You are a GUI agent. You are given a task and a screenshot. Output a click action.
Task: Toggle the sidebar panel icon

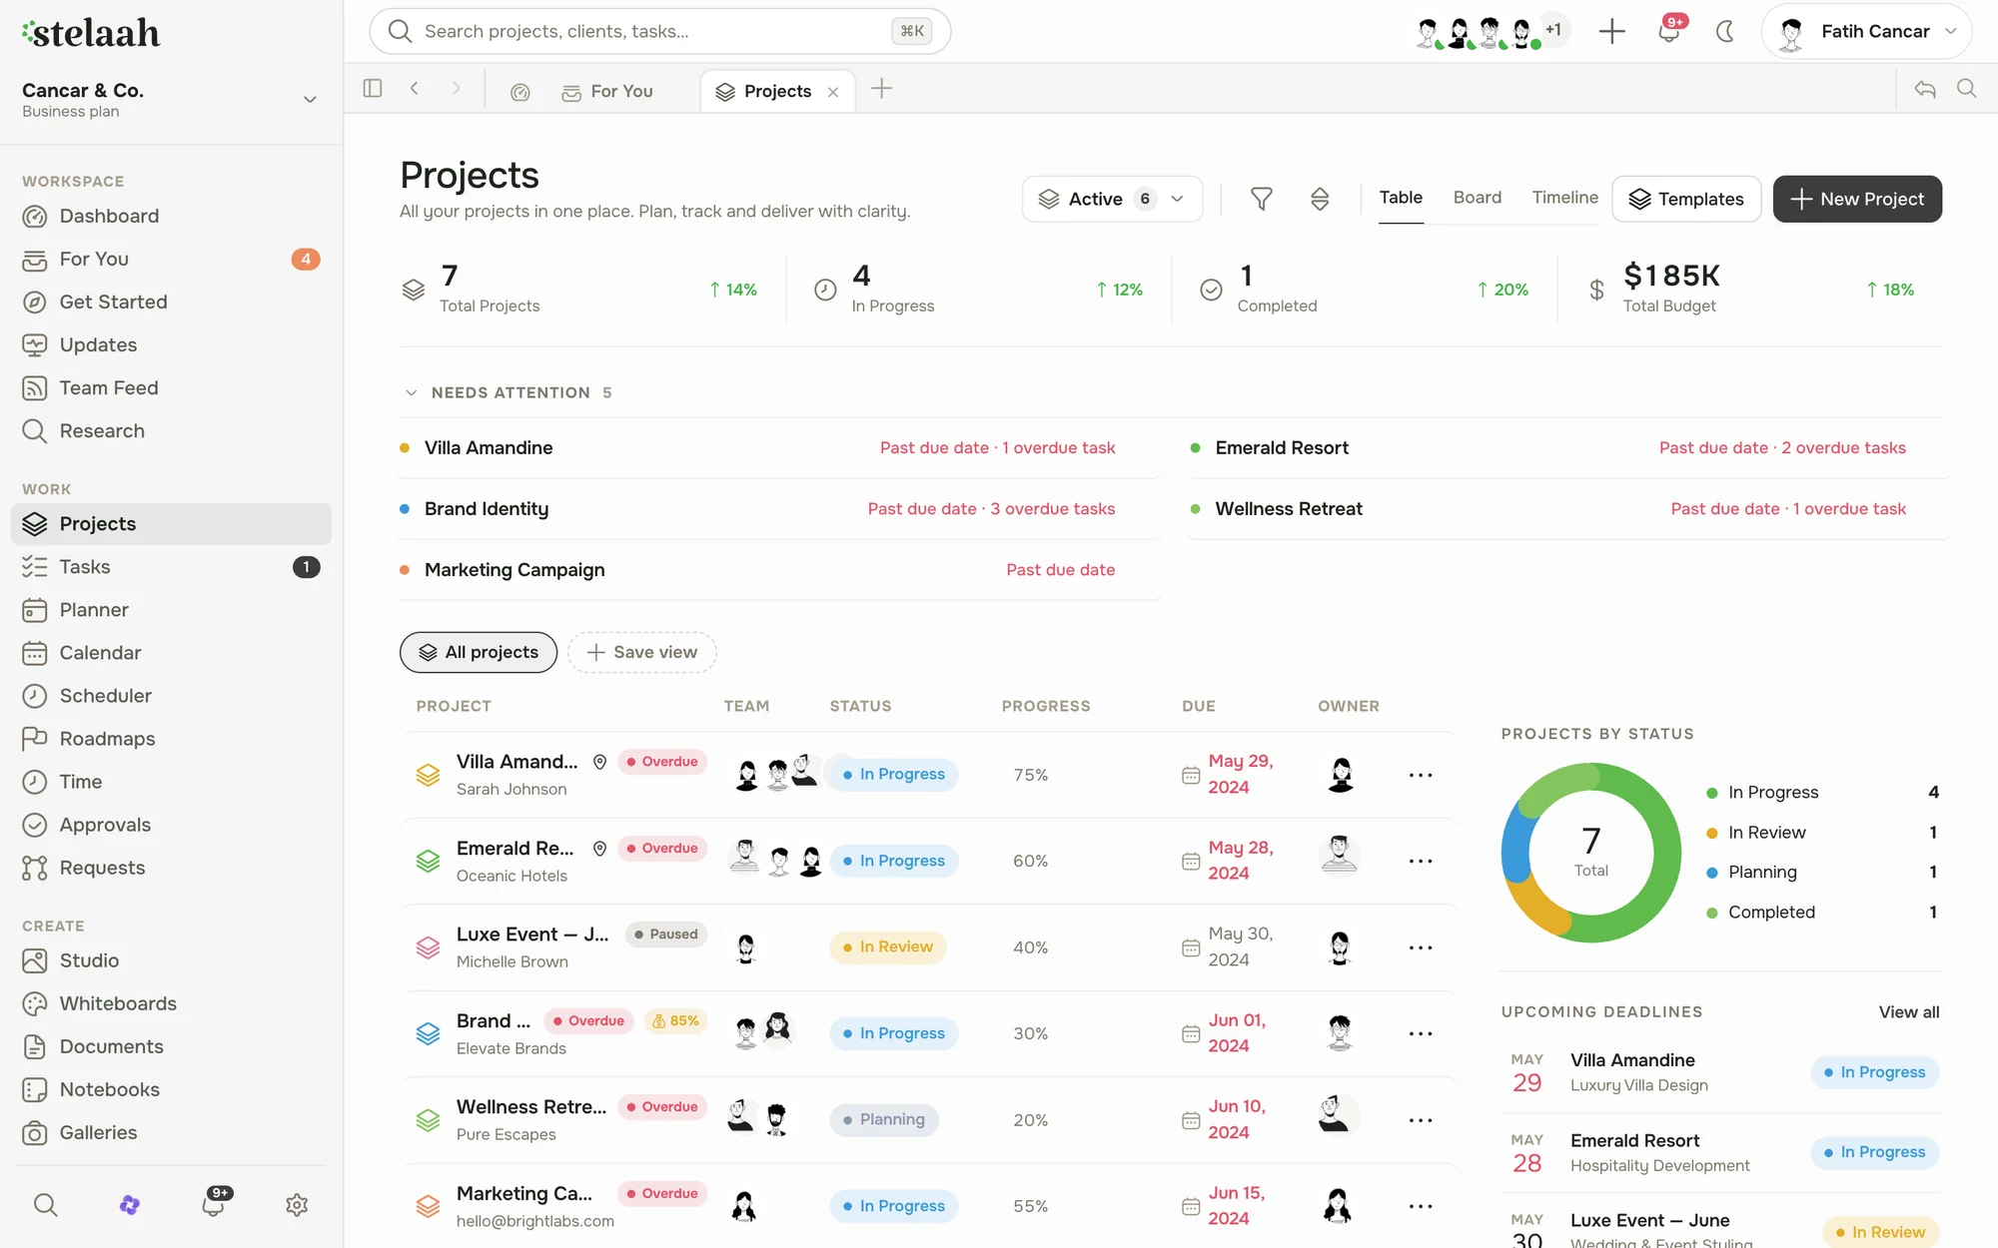click(373, 89)
